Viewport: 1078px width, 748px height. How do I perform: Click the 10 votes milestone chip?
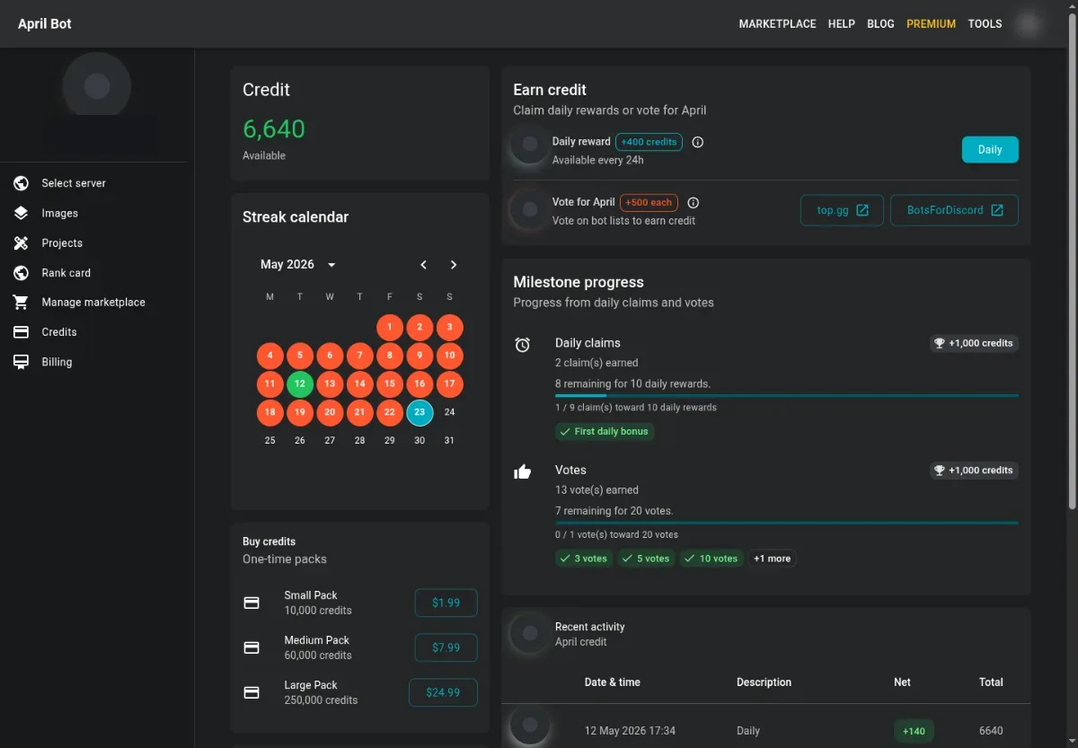pos(711,559)
